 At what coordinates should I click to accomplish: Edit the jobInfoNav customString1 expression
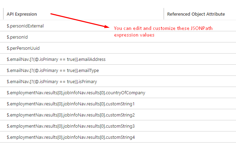[71, 104]
